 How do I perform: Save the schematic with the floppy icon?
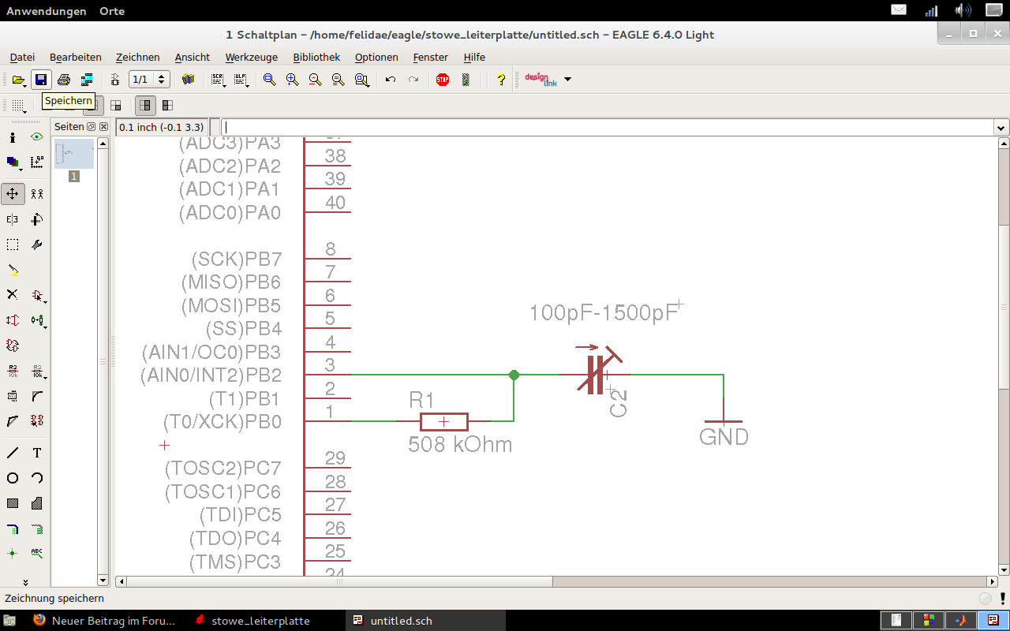(x=41, y=80)
